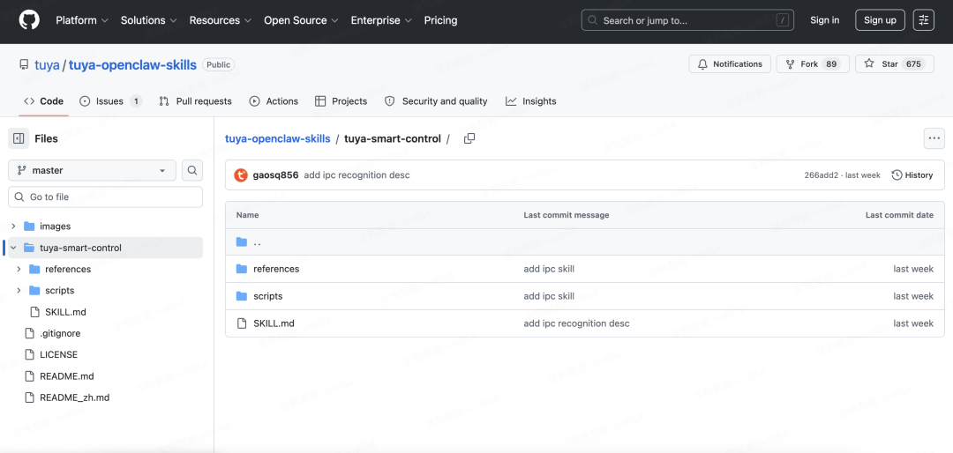This screenshot has height=453, width=953.
Task: Open the master branch selector
Action: tap(93, 171)
